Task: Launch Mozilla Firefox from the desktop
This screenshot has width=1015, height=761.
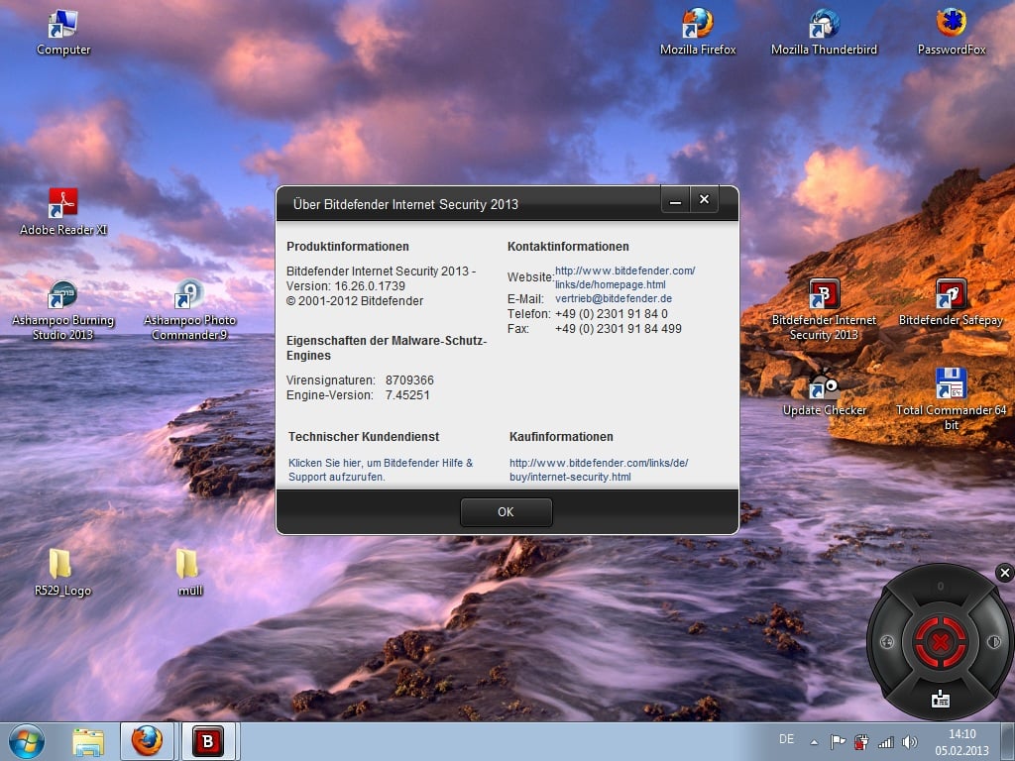Action: 697,33
